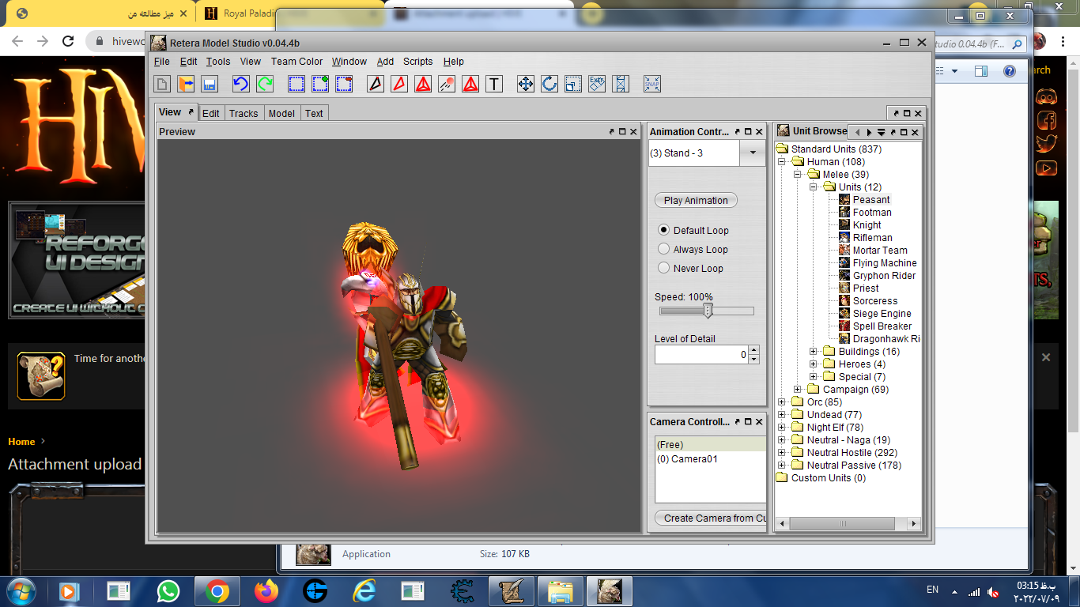Click the Home link on the Hive page

(21, 442)
